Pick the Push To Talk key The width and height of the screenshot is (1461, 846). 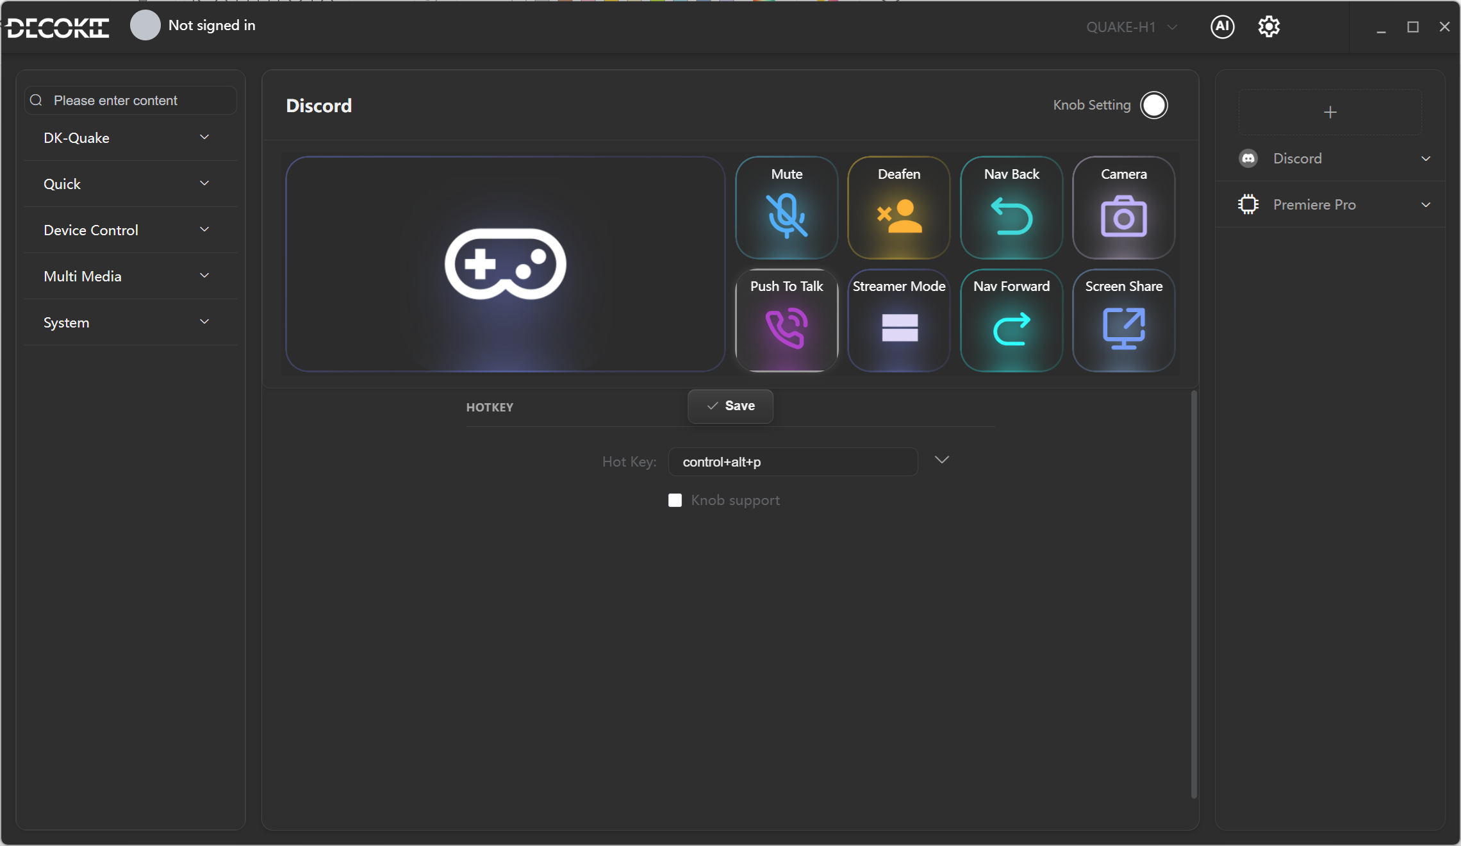[x=786, y=320]
